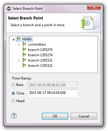
Task: Click the last branch-1305321 icon
Action: point(24,65)
